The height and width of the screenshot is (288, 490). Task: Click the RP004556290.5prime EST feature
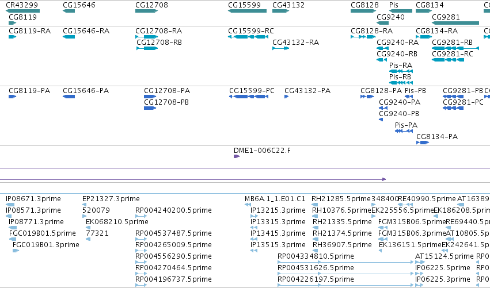pos(141,263)
